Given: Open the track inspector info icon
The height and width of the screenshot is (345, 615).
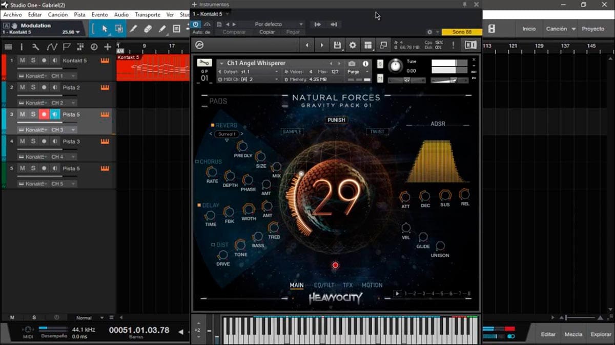Looking at the screenshot, I should (22, 47).
